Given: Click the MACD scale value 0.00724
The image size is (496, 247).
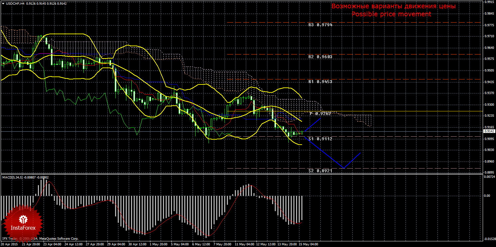Looking at the screenshot, I should coord(489,177).
